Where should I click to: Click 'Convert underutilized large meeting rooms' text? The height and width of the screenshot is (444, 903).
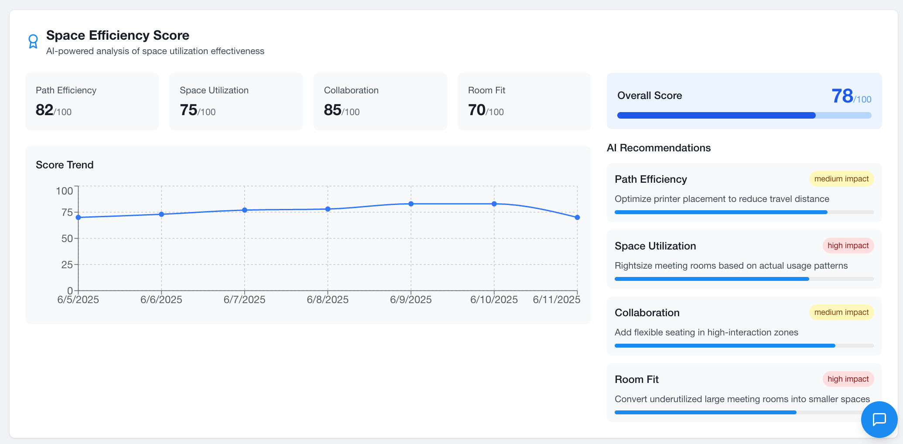[x=742, y=399]
